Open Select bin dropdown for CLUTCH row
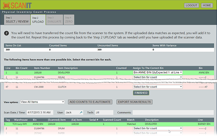The width and height of the screenshot is (217, 136). coord(158,87)
